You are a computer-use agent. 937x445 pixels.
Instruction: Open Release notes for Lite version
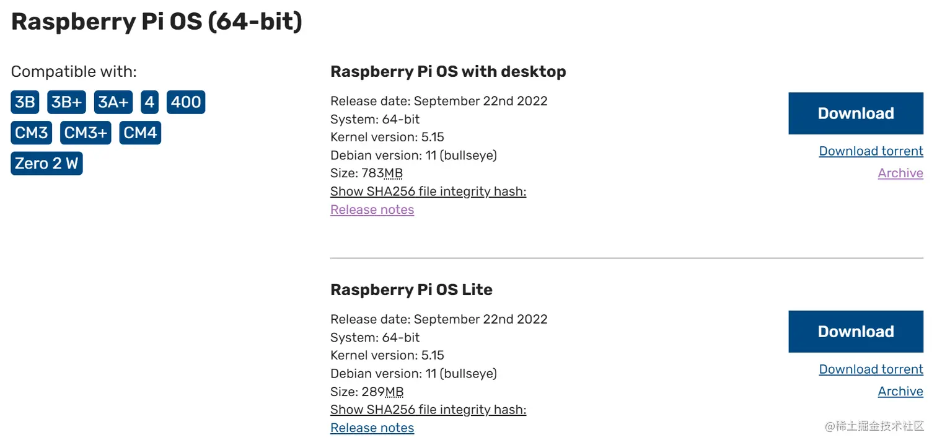click(x=372, y=428)
